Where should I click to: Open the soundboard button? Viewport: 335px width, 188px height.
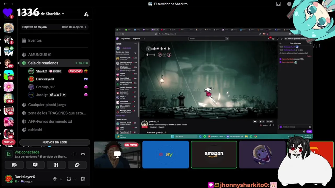pyautogui.click(x=77, y=165)
